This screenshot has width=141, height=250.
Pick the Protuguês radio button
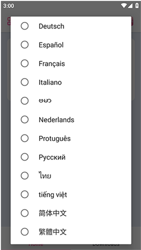pyautogui.click(x=25, y=138)
